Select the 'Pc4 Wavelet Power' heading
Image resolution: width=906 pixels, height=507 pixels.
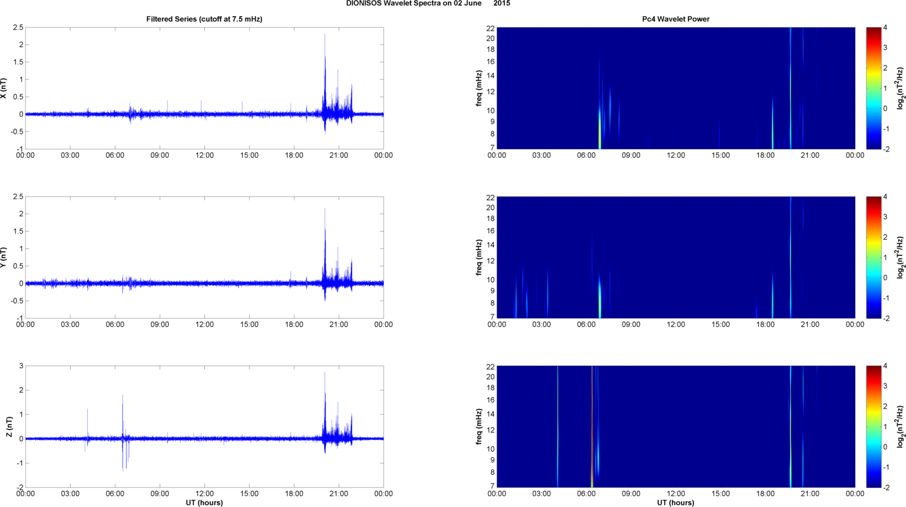coord(675,19)
